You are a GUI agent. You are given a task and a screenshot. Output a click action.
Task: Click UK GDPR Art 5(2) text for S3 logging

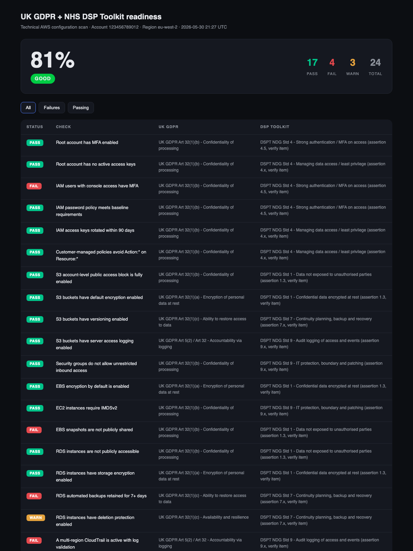(200, 343)
